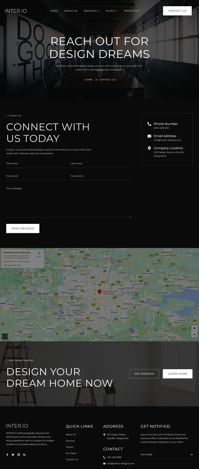This screenshot has width=199, height=469.
Task: Focus the Last name field
Action: (x=101, y=164)
